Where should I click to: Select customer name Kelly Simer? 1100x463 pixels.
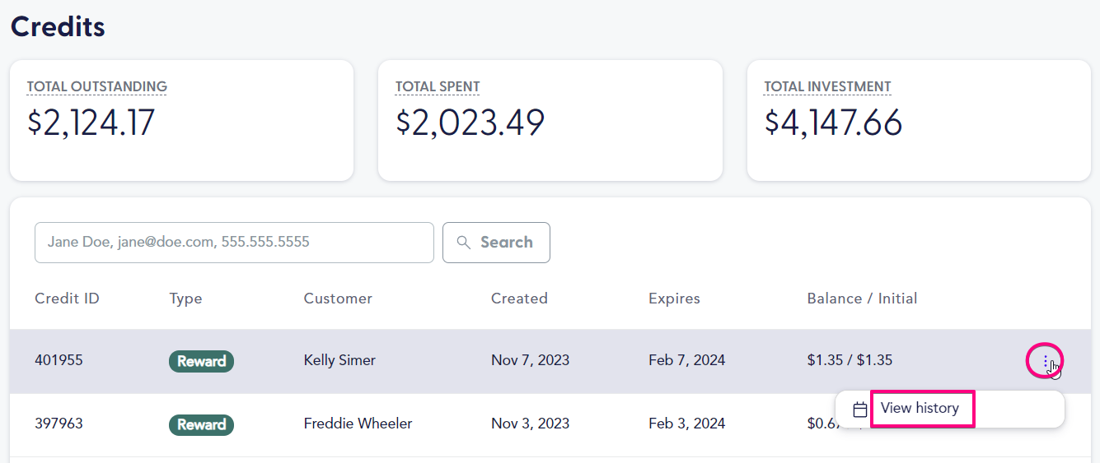[339, 360]
